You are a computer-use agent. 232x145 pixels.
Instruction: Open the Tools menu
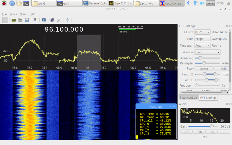[x=13, y=14]
